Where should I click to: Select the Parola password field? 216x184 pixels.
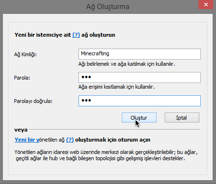(139, 78)
